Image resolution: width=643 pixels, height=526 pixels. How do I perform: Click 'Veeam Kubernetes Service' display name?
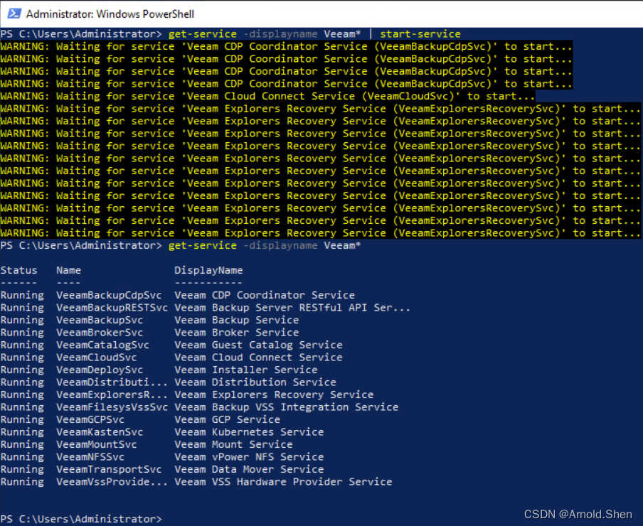(x=249, y=431)
